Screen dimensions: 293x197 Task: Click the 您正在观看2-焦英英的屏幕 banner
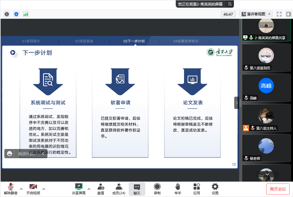pyautogui.click(x=200, y=4)
